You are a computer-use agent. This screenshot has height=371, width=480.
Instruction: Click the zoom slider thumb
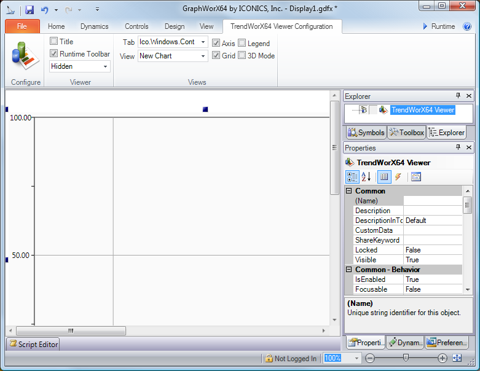pyautogui.click(x=406, y=357)
